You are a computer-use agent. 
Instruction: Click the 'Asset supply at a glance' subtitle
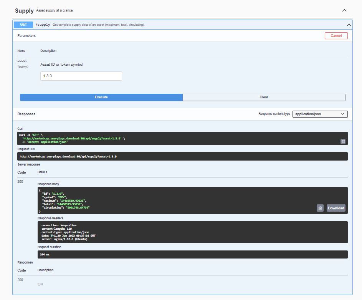click(54, 10)
